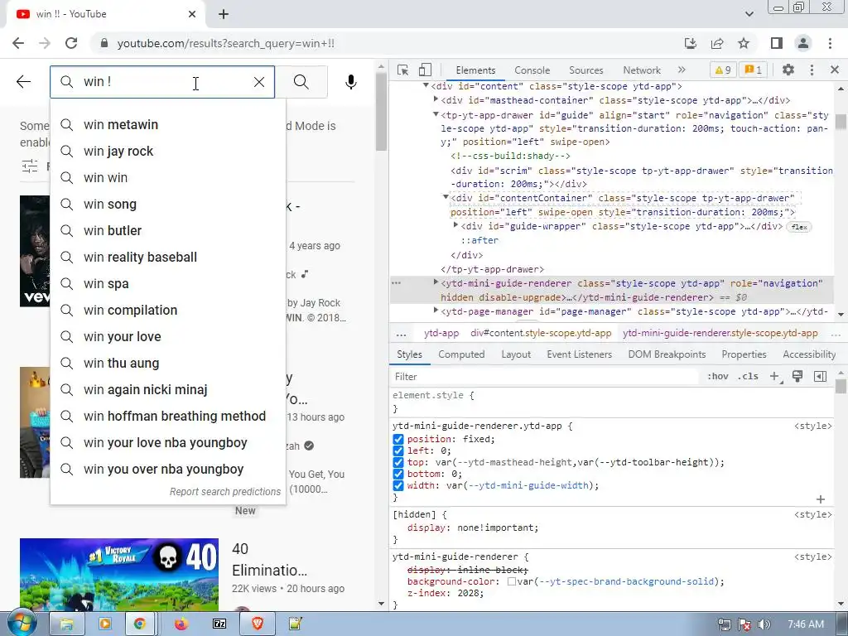This screenshot has height=636, width=848.
Task: Select the 'win hoffman breathing method' suggestion
Action: 168,417
